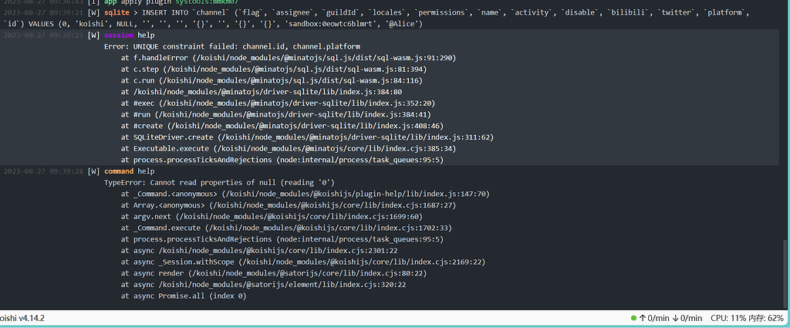Click the TypeError cannot read properties line
Image resolution: width=790 pixels, height=328 pixels.
[219, 182]
